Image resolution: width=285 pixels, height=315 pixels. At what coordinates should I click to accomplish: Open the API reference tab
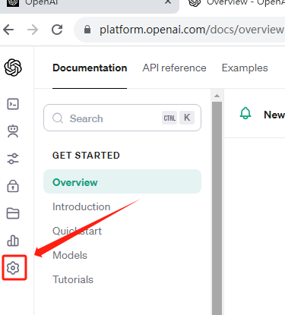[174, 68]
